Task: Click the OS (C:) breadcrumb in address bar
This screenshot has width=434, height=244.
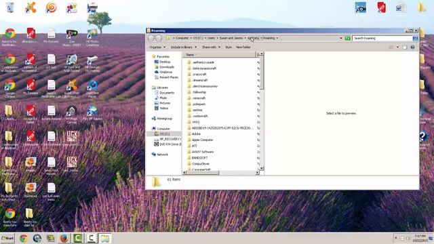Action: (x=198, y=38)
